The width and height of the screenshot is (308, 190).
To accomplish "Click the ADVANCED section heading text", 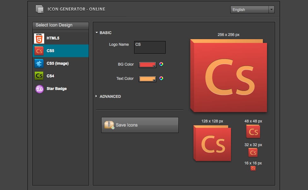I will coord(110,97).
